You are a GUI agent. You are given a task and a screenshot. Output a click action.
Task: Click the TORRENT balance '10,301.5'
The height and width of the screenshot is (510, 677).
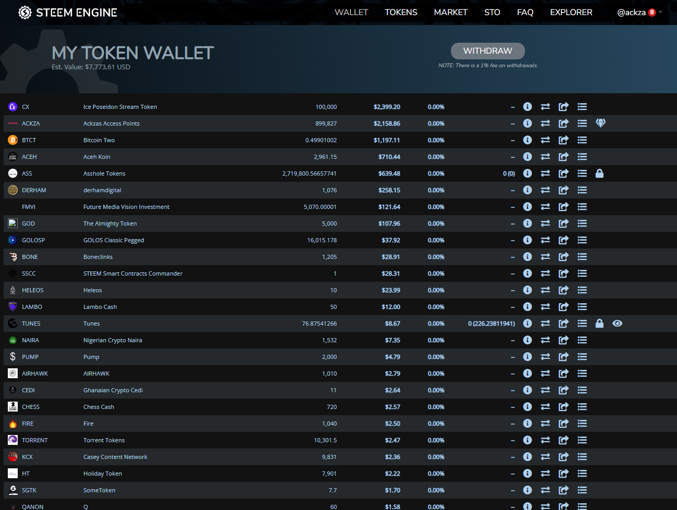click(x=325, y=440)
